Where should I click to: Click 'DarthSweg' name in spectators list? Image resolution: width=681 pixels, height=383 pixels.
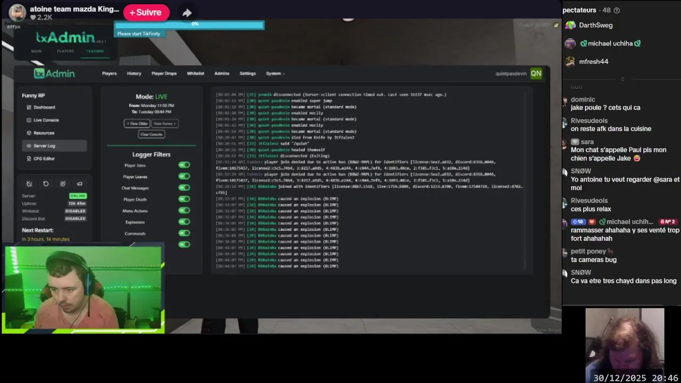point(596,25)
